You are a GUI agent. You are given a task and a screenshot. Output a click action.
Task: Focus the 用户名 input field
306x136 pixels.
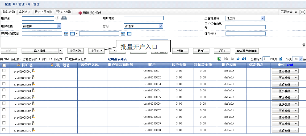click(38, 18)
